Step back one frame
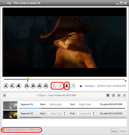 [33, 86]
